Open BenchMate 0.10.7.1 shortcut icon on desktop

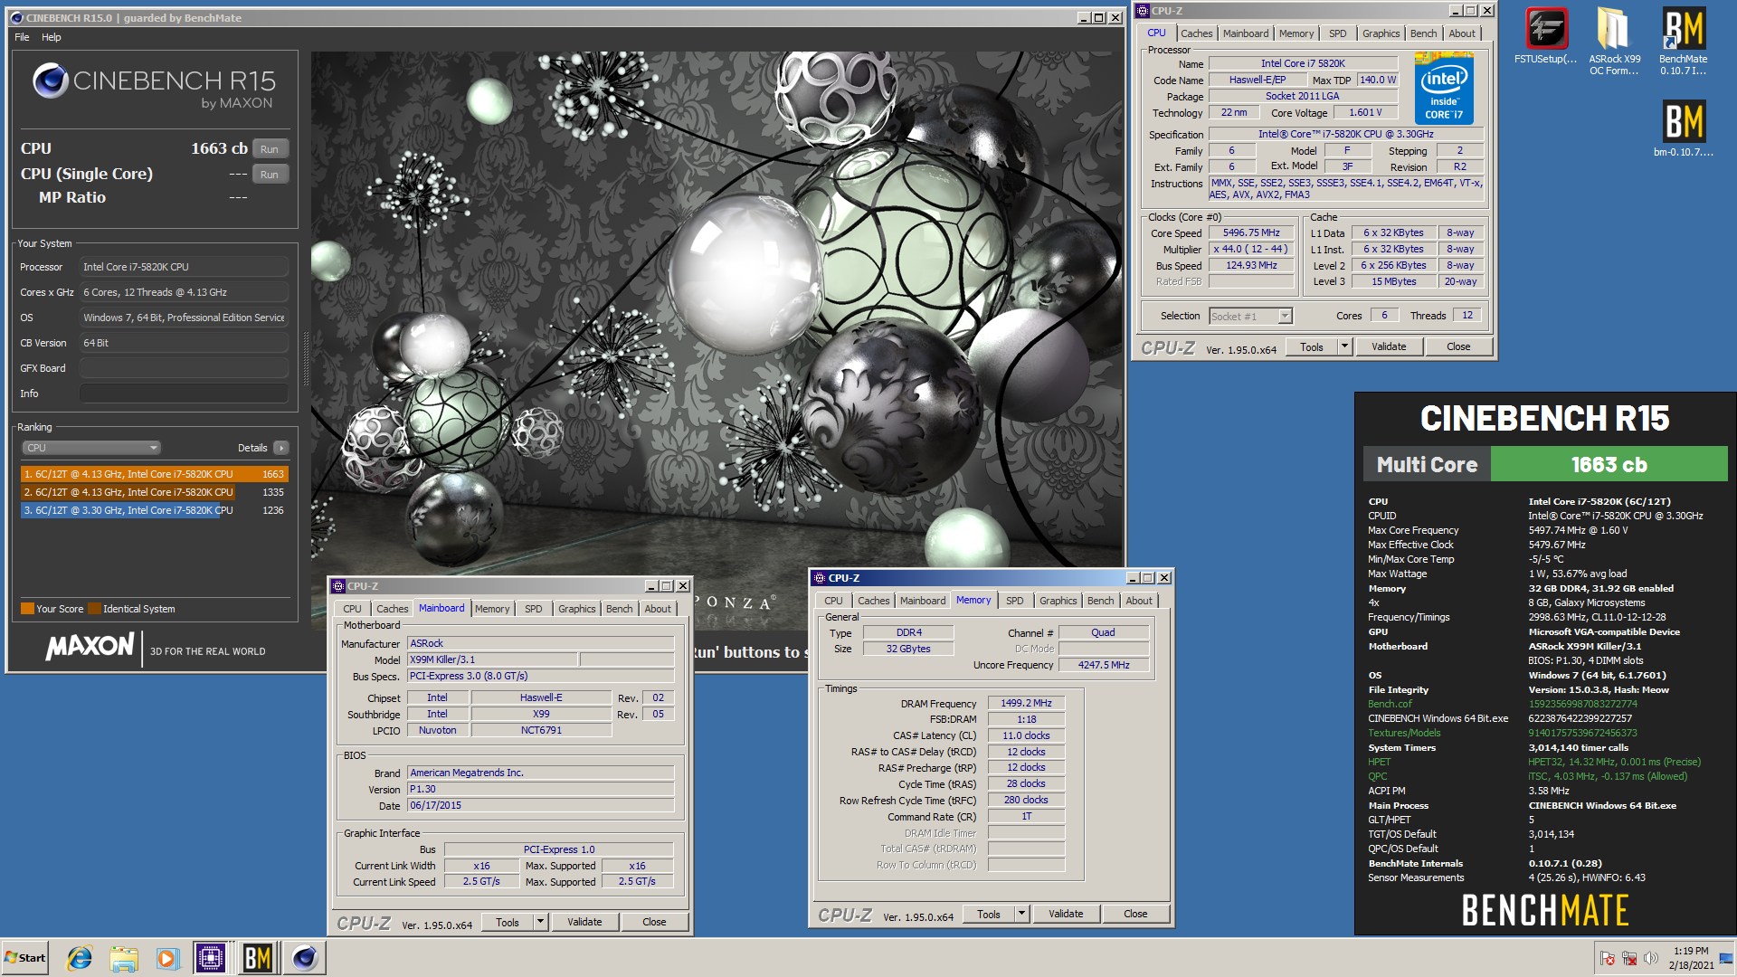coord(1683,42)
